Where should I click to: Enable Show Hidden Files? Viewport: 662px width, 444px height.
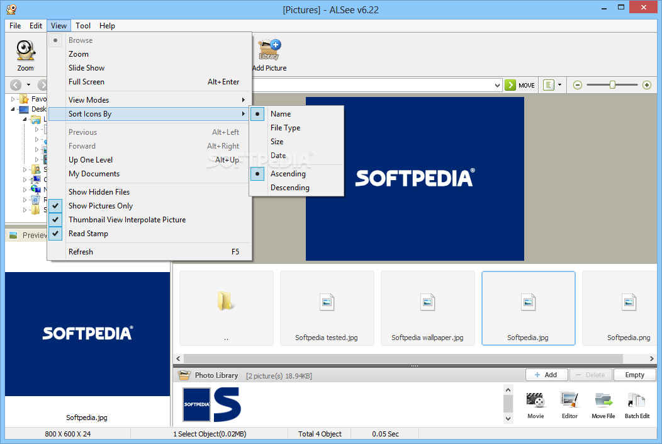coord(150,192)
